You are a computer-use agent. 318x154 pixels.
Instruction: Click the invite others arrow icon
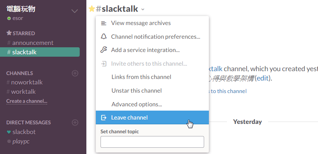104,64
